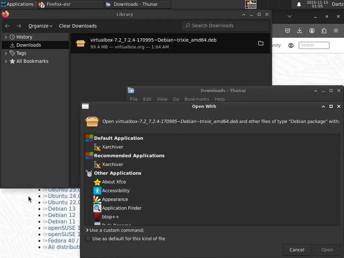
Task: Click the Tags label icon
Action: click(x=12, y=53)
